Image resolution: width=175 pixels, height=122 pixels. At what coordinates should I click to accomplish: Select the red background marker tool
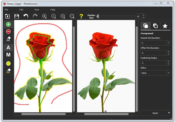coord(8,31)
